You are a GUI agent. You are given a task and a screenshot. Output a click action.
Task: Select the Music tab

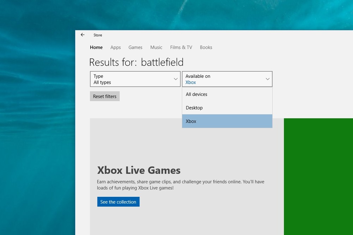click(156, 47)
